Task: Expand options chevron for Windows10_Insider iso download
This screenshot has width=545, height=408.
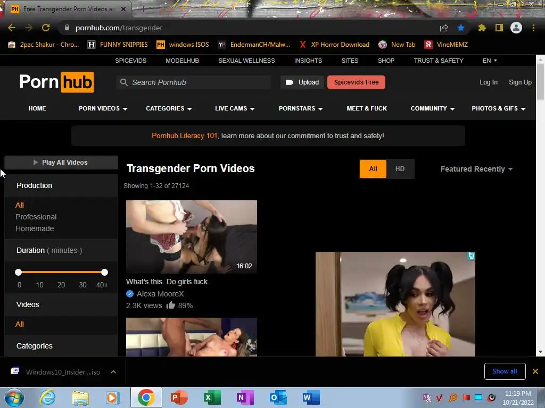Action: [113, 372]
